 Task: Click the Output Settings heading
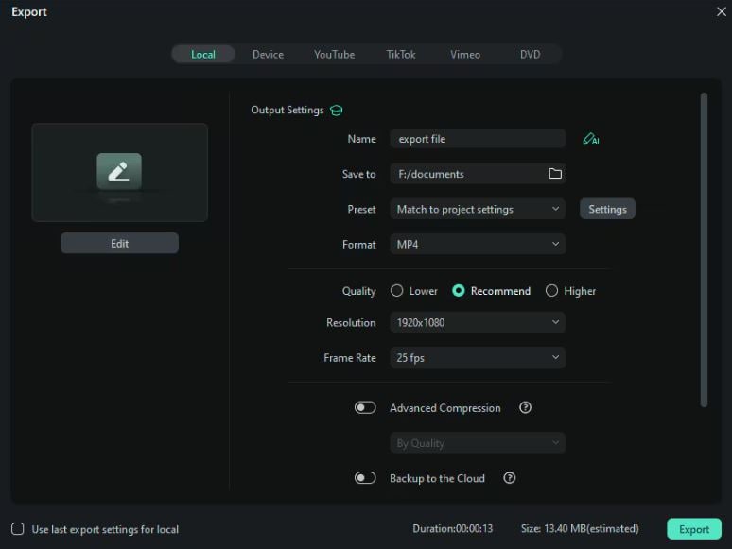[288, 110]
